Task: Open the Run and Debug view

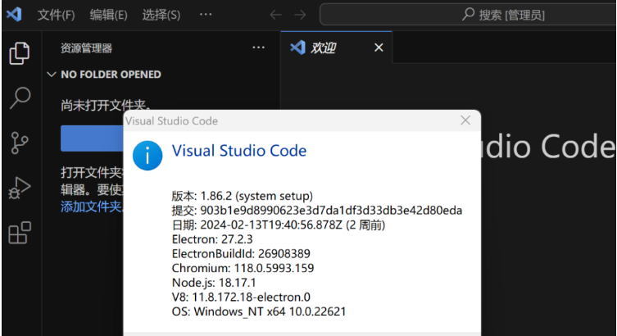Action: pos(20,188)
